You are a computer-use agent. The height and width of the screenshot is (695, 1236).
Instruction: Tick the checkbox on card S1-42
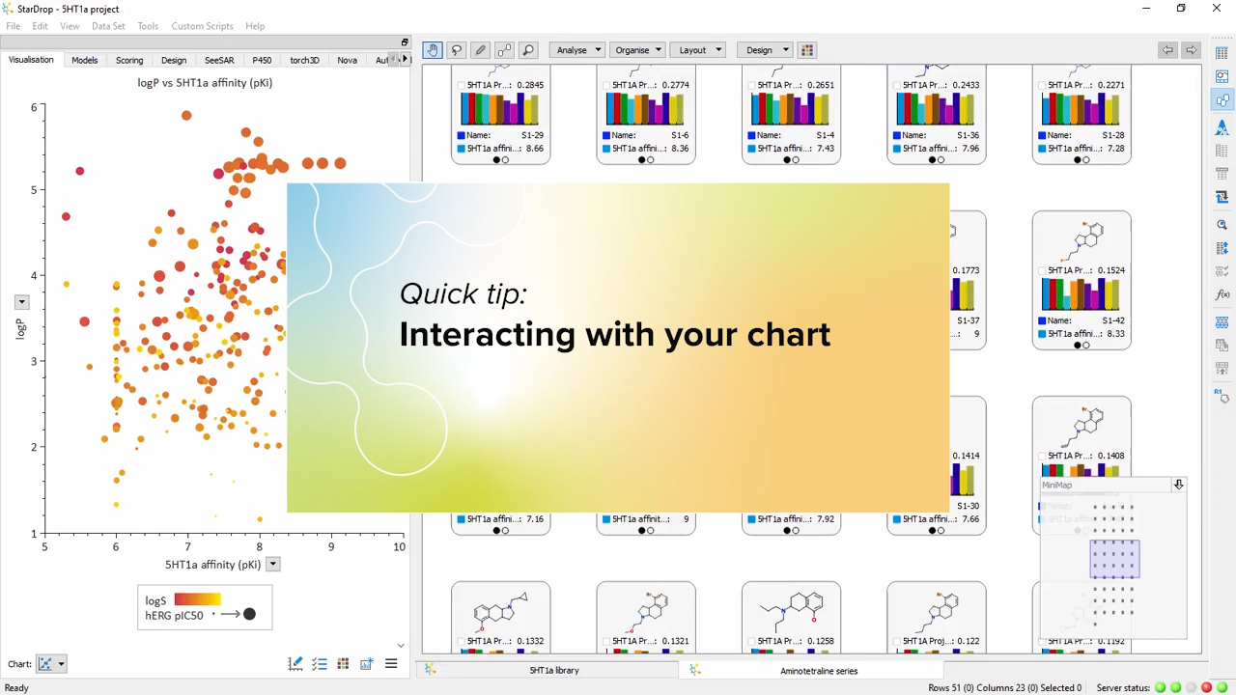coord(1043,271)
